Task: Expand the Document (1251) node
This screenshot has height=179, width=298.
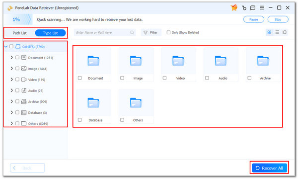Action: tap(11, 58)
